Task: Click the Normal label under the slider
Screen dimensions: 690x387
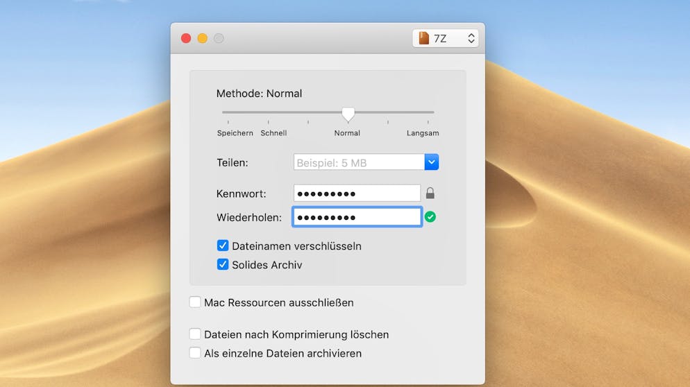Action: [x=347, y=132]
